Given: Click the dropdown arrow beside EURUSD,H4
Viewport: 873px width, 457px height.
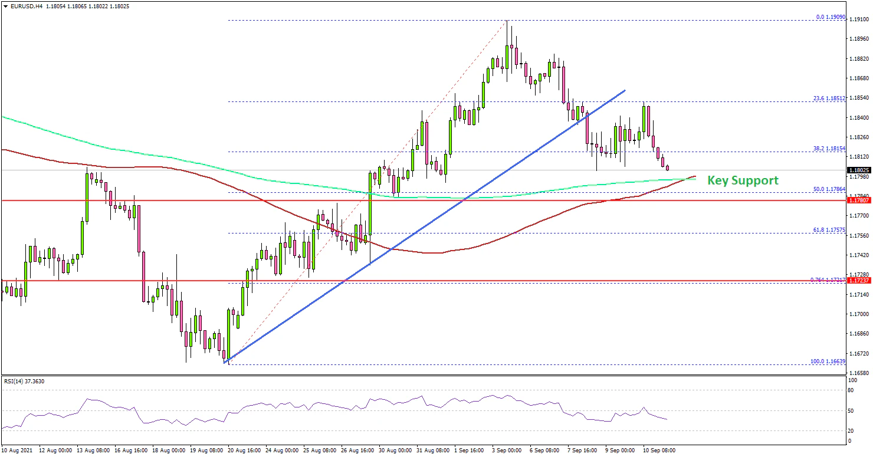Looking at the screenshot, I should pos(5,6).
